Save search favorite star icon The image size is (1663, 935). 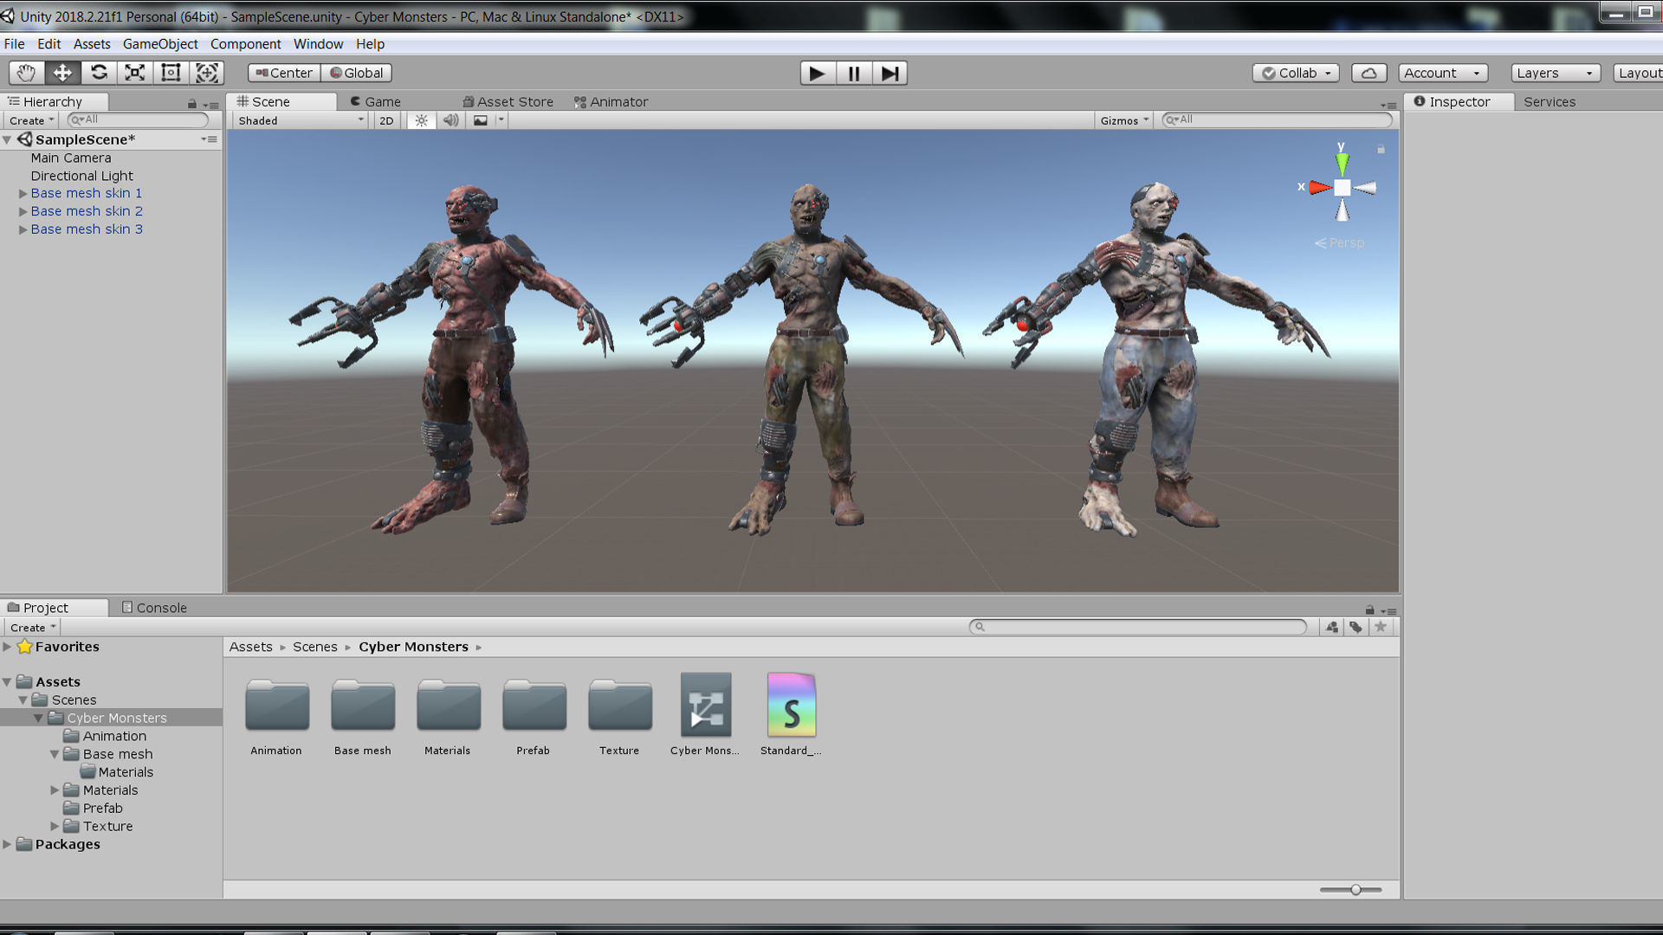(x=1381, y=627)
